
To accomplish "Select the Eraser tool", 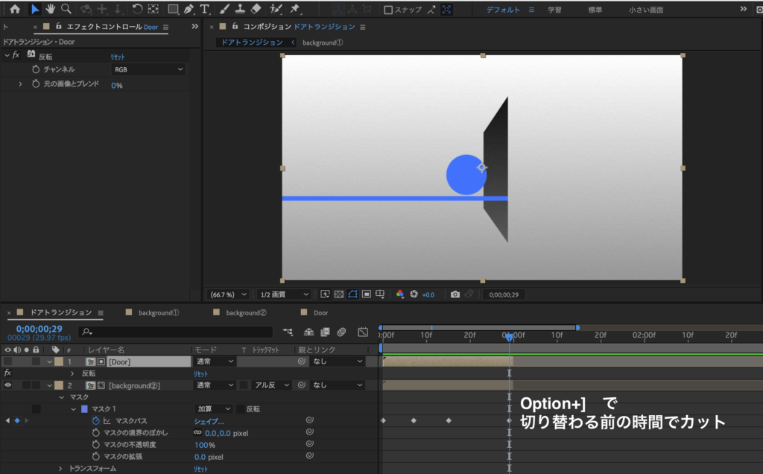I will [256, 10].
